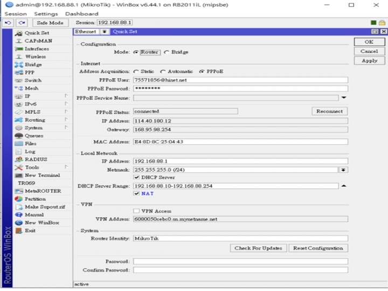Choose PPPoE address acquisition

202,72
